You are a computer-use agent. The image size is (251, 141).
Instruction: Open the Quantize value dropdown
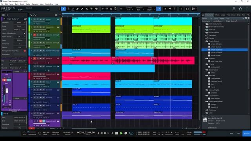tap(130, 10)
